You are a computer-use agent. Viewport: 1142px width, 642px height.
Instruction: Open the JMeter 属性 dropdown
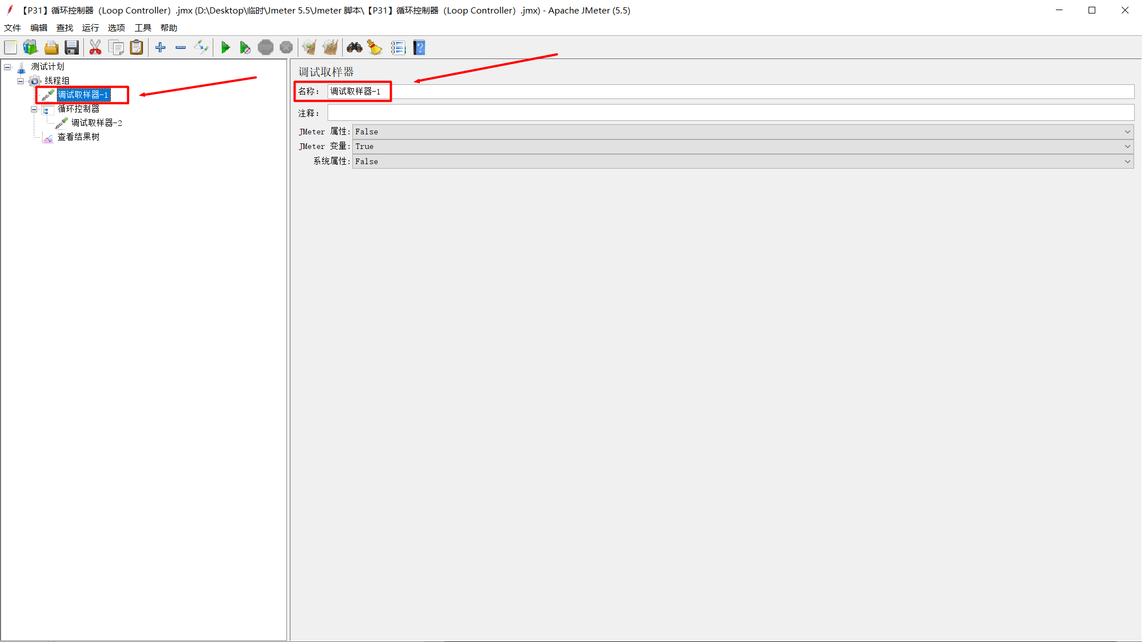[x=742, y=132]
